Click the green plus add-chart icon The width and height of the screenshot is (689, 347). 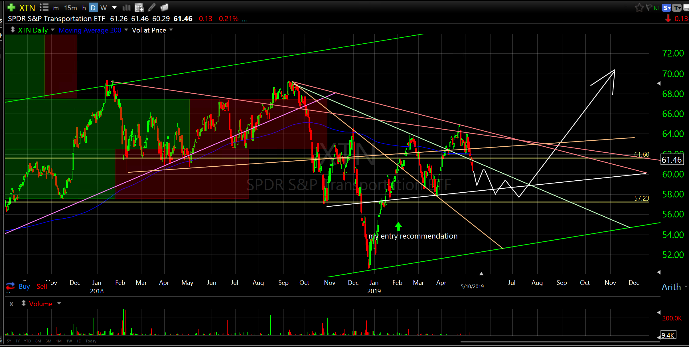click(x=11, y=7)
